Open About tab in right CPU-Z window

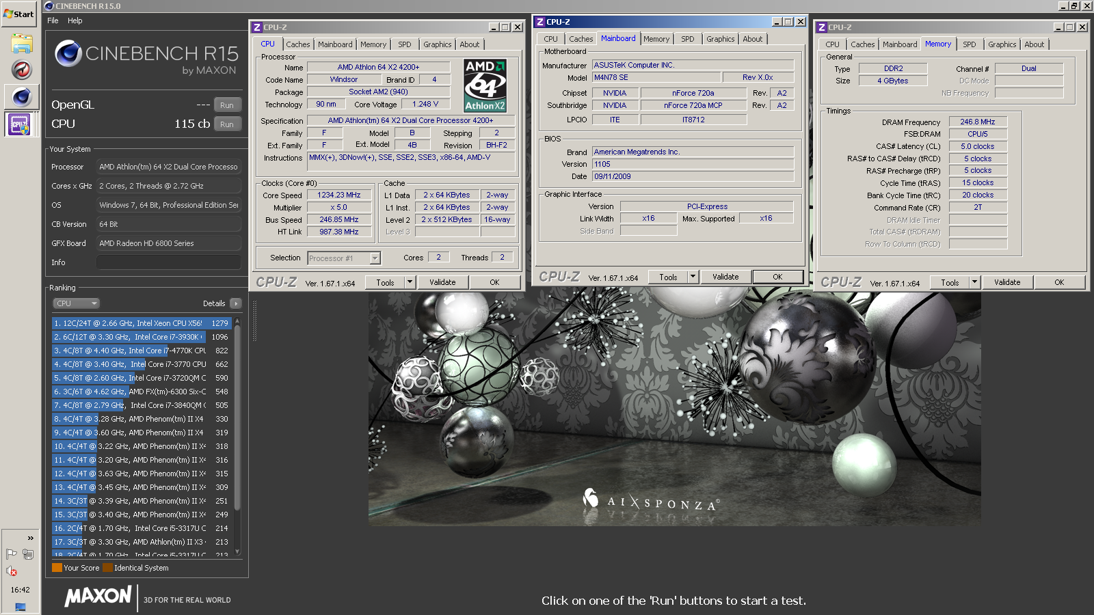pyautogui.click(x=1035, y=44)
